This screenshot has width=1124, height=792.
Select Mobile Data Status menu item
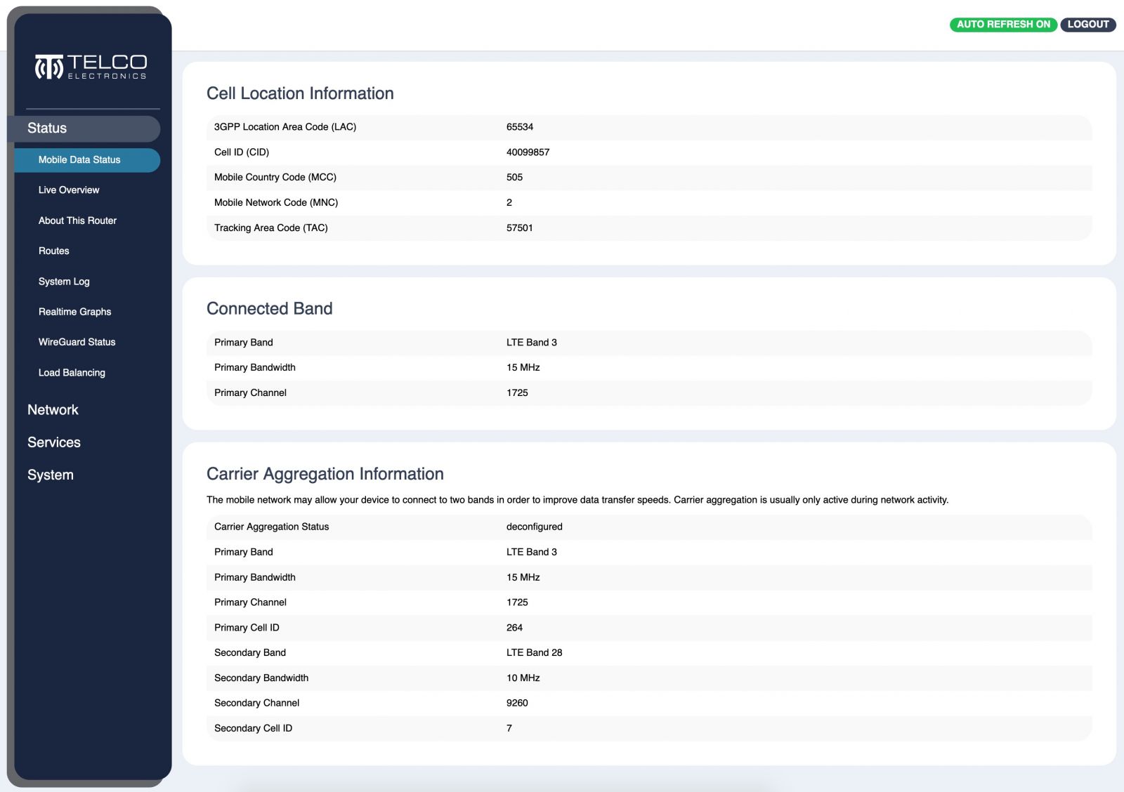[x=79, y=160]
